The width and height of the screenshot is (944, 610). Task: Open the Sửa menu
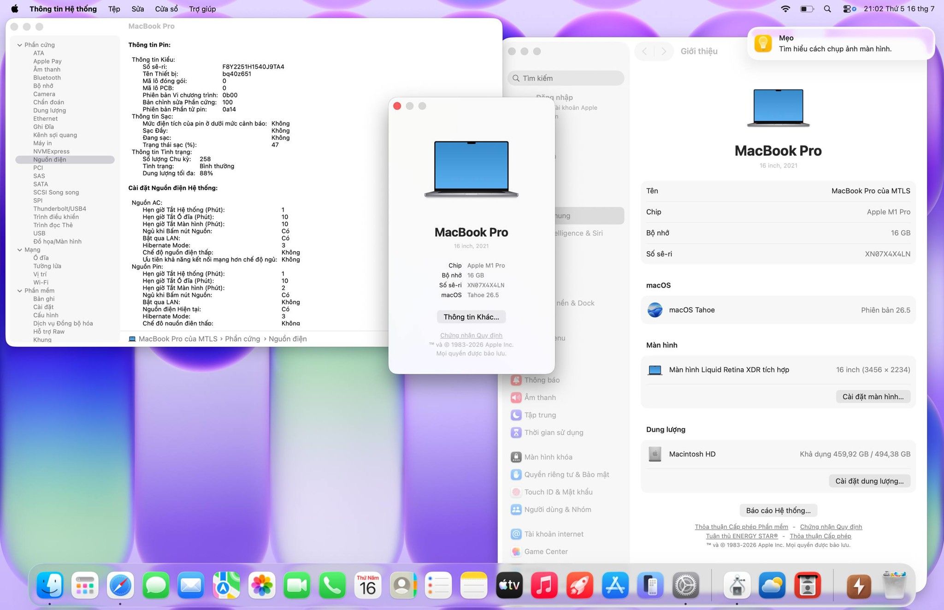[137, 9]
